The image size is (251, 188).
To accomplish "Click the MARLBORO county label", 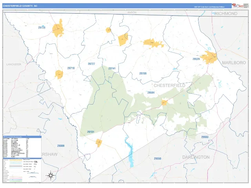I will (234, 63).
